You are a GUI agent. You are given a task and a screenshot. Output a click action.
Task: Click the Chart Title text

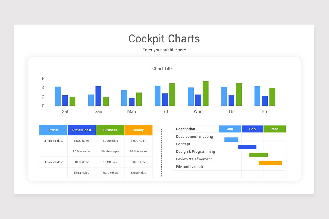tap(162, 68)
